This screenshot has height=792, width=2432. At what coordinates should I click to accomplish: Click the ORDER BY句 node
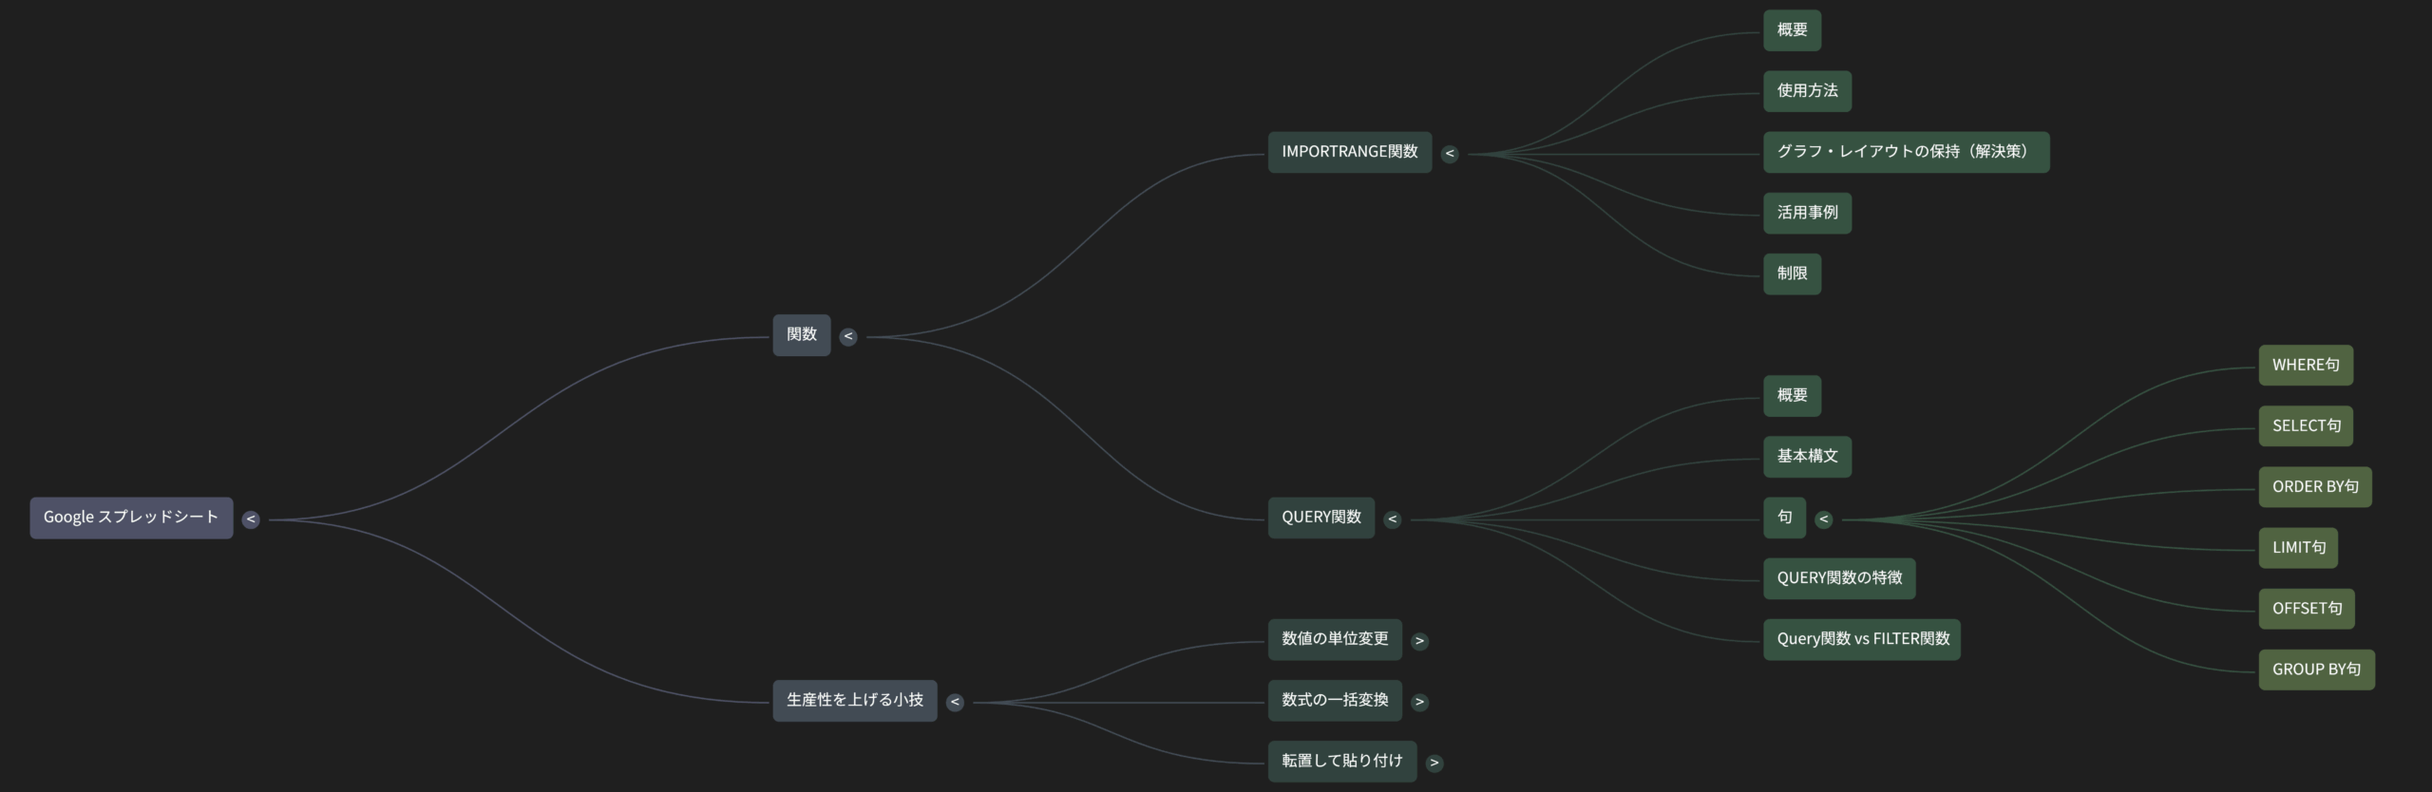2315,487
